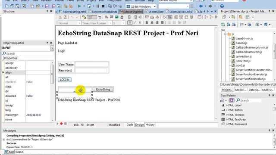Close the Object Inspector panel
The image size is (276, 155).
[x=51, y=43]
